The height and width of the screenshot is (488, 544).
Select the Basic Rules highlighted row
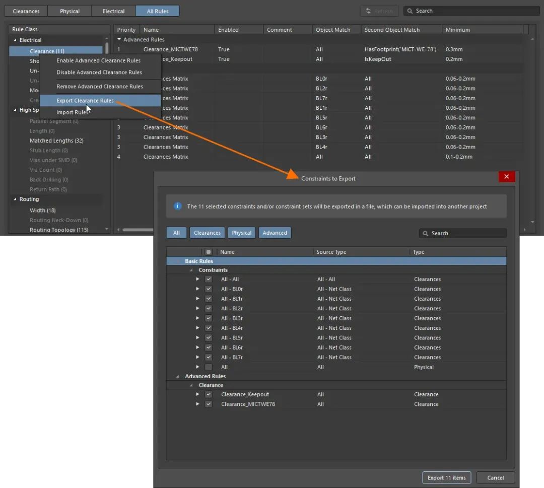pos(336,261)
